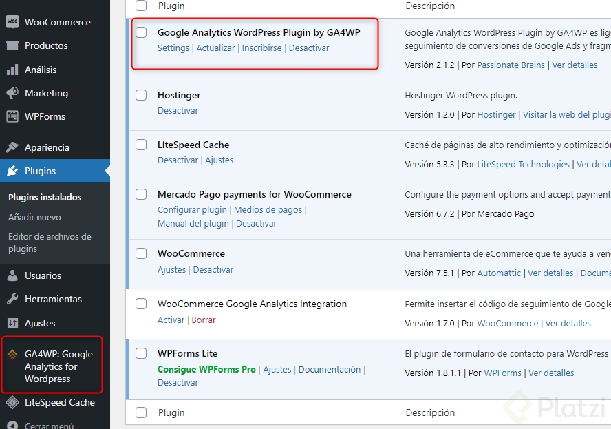Image resolution: width=611 pixels, height=429 pixels.
Task: Go to Análisis in the sidebar
Action: point(41,70)
